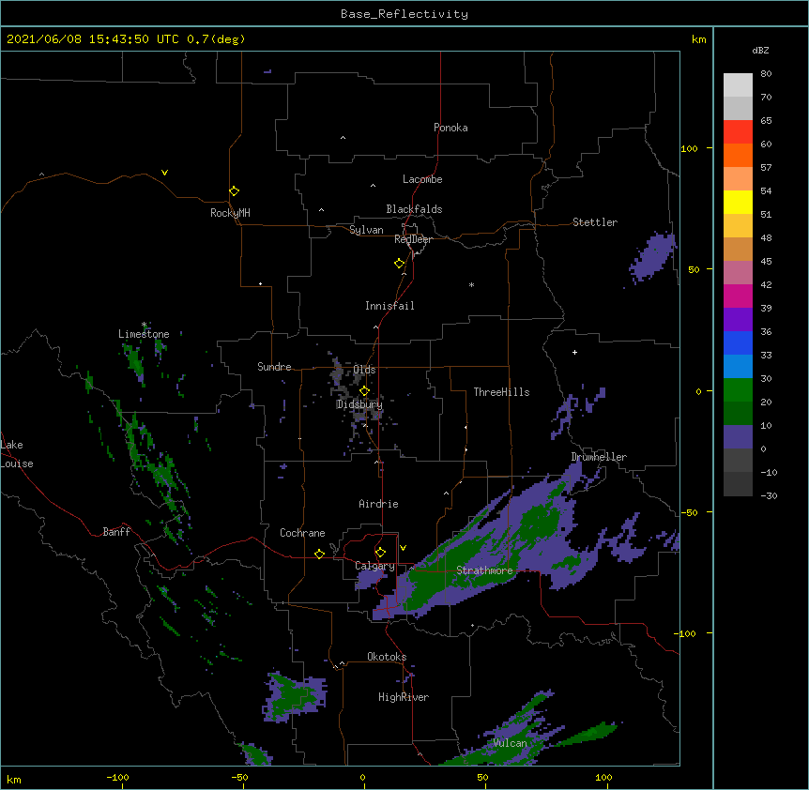Click the RedDeer city label
The image size is (809, 790).
(413, 239)
